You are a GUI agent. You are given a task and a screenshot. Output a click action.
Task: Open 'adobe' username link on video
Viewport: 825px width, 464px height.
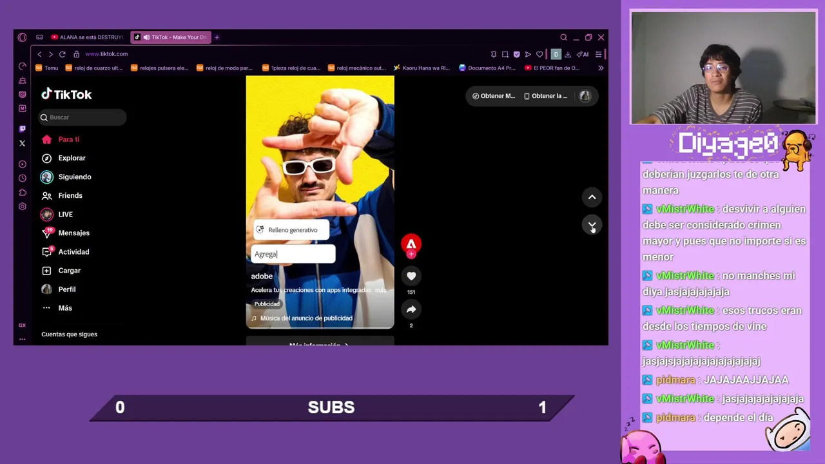coord(262,276)
